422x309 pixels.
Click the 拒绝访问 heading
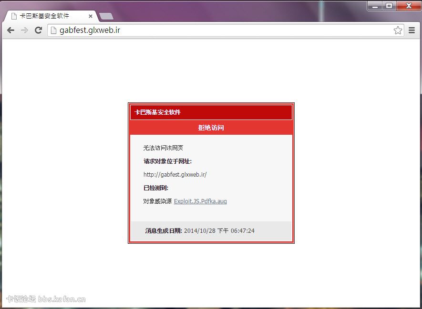[211, 128]
